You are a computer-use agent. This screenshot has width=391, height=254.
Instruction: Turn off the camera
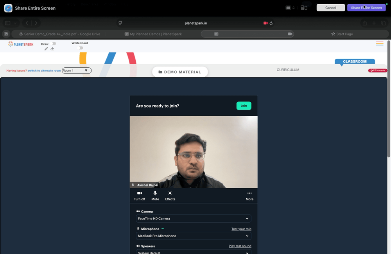click(x=140, y=196)
